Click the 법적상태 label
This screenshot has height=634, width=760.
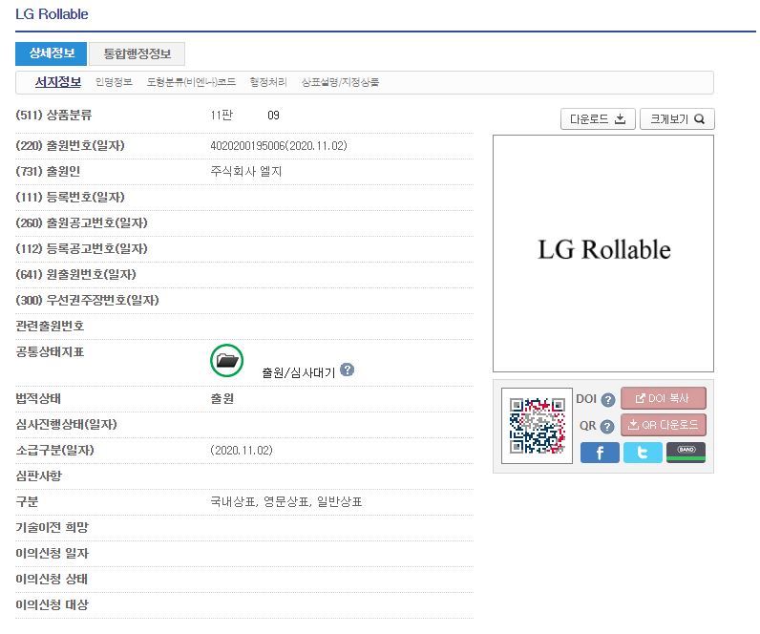[x=38, y=399]
